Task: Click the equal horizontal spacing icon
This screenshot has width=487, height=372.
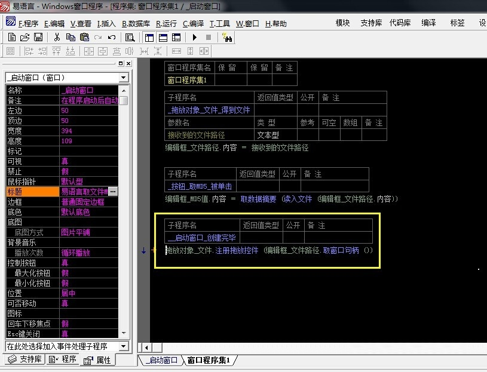Action: click(144, 51)
